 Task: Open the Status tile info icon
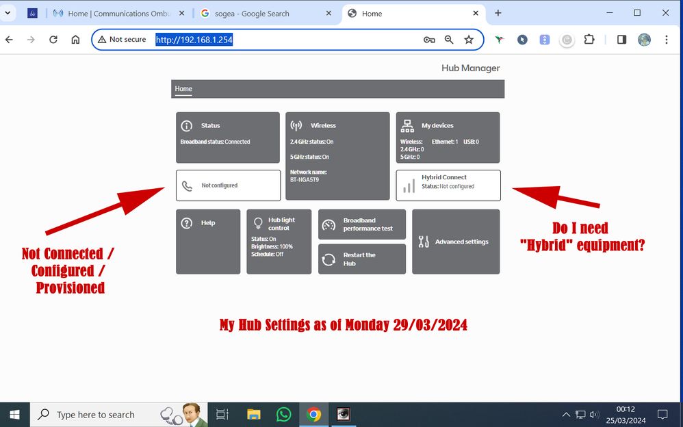tap(186, 126)
